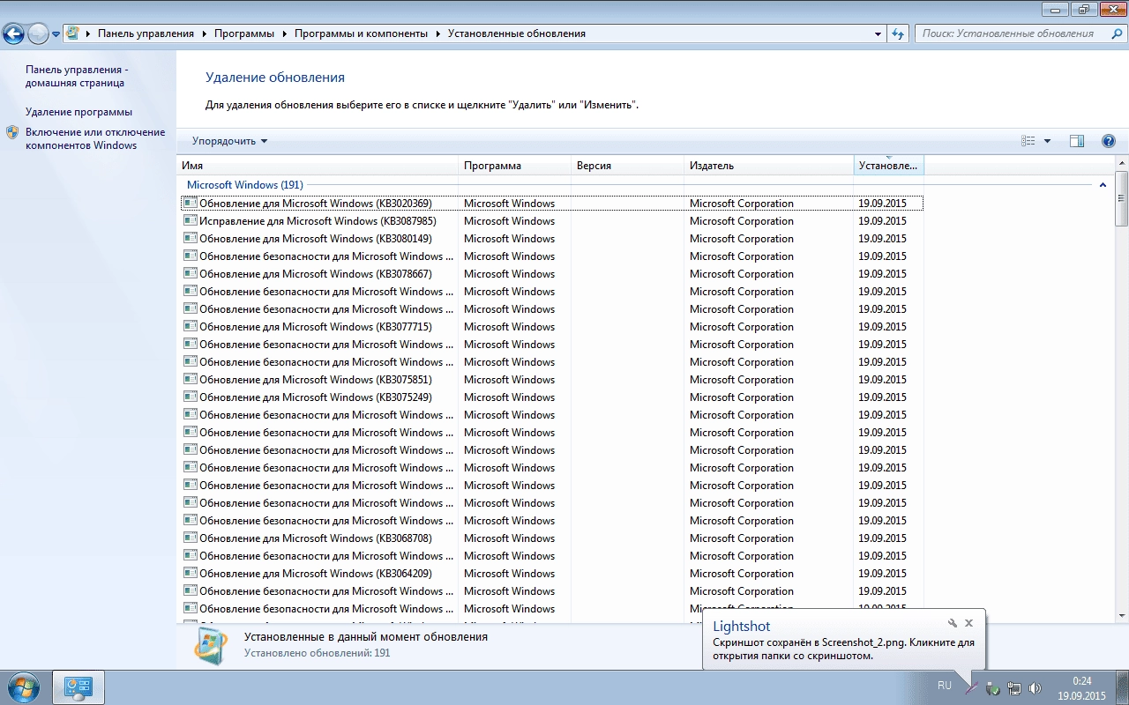Select the Microsoft Windows (191) group header
This screenshot has height=705, width=1129.
245,185
